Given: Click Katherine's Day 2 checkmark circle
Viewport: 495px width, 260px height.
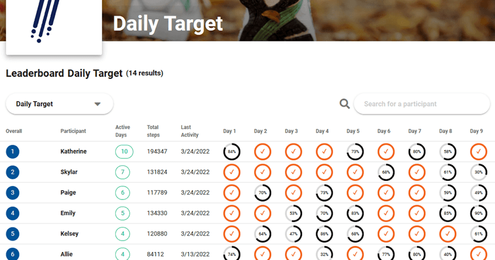Looking at the screenshot, I should 262,151.
